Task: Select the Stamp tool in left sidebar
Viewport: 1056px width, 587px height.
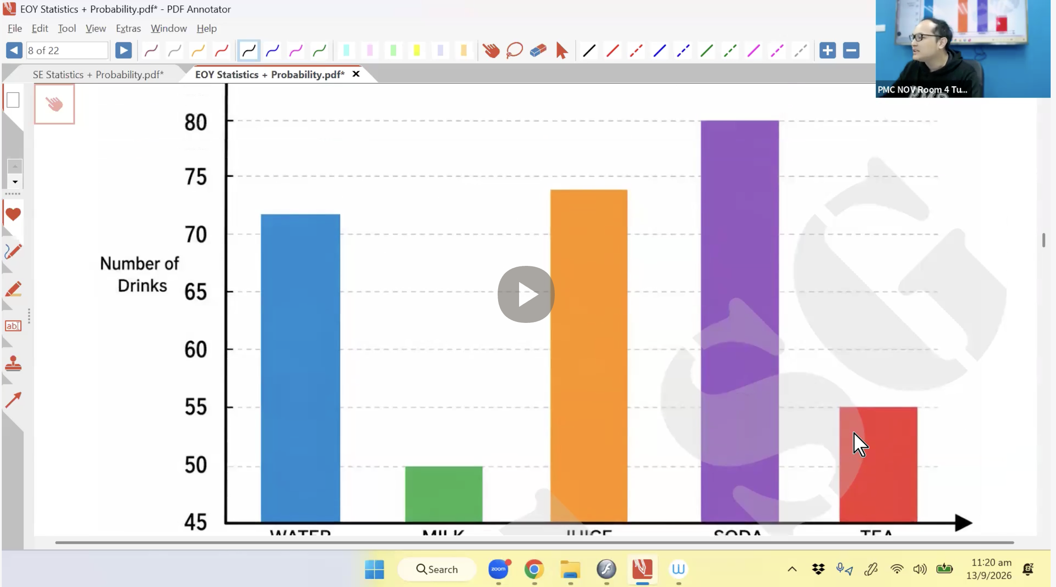Action: [13, 363]
